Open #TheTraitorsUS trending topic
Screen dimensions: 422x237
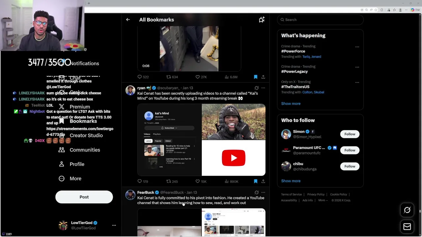tap(295, 87)
